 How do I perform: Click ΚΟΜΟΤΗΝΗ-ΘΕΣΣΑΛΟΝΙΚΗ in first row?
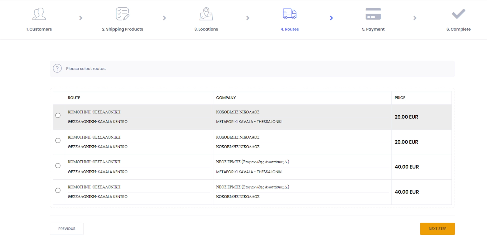(94, 112)
